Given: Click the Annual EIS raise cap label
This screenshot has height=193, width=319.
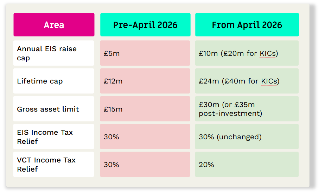Looking at the screenshot, I should coord(54,53).
